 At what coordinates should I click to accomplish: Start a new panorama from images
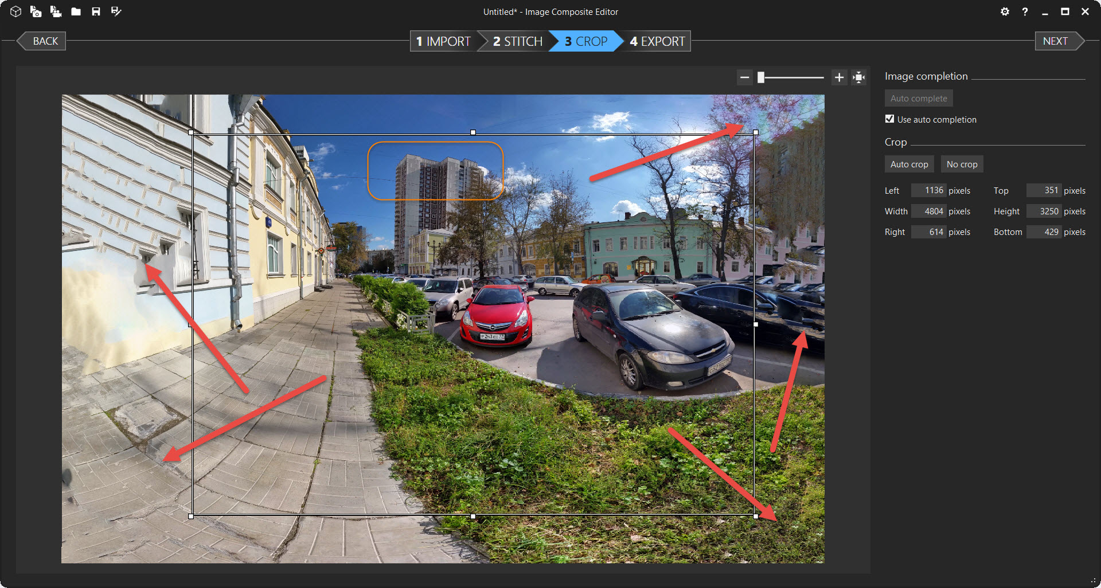36,11
